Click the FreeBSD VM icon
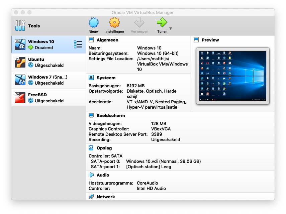This screenshot has width=286, height=214. (x=20, y=98)
